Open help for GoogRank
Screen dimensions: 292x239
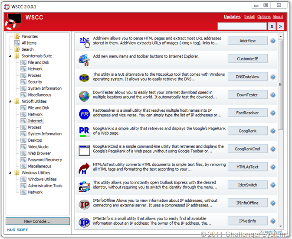tap(273, 131)
